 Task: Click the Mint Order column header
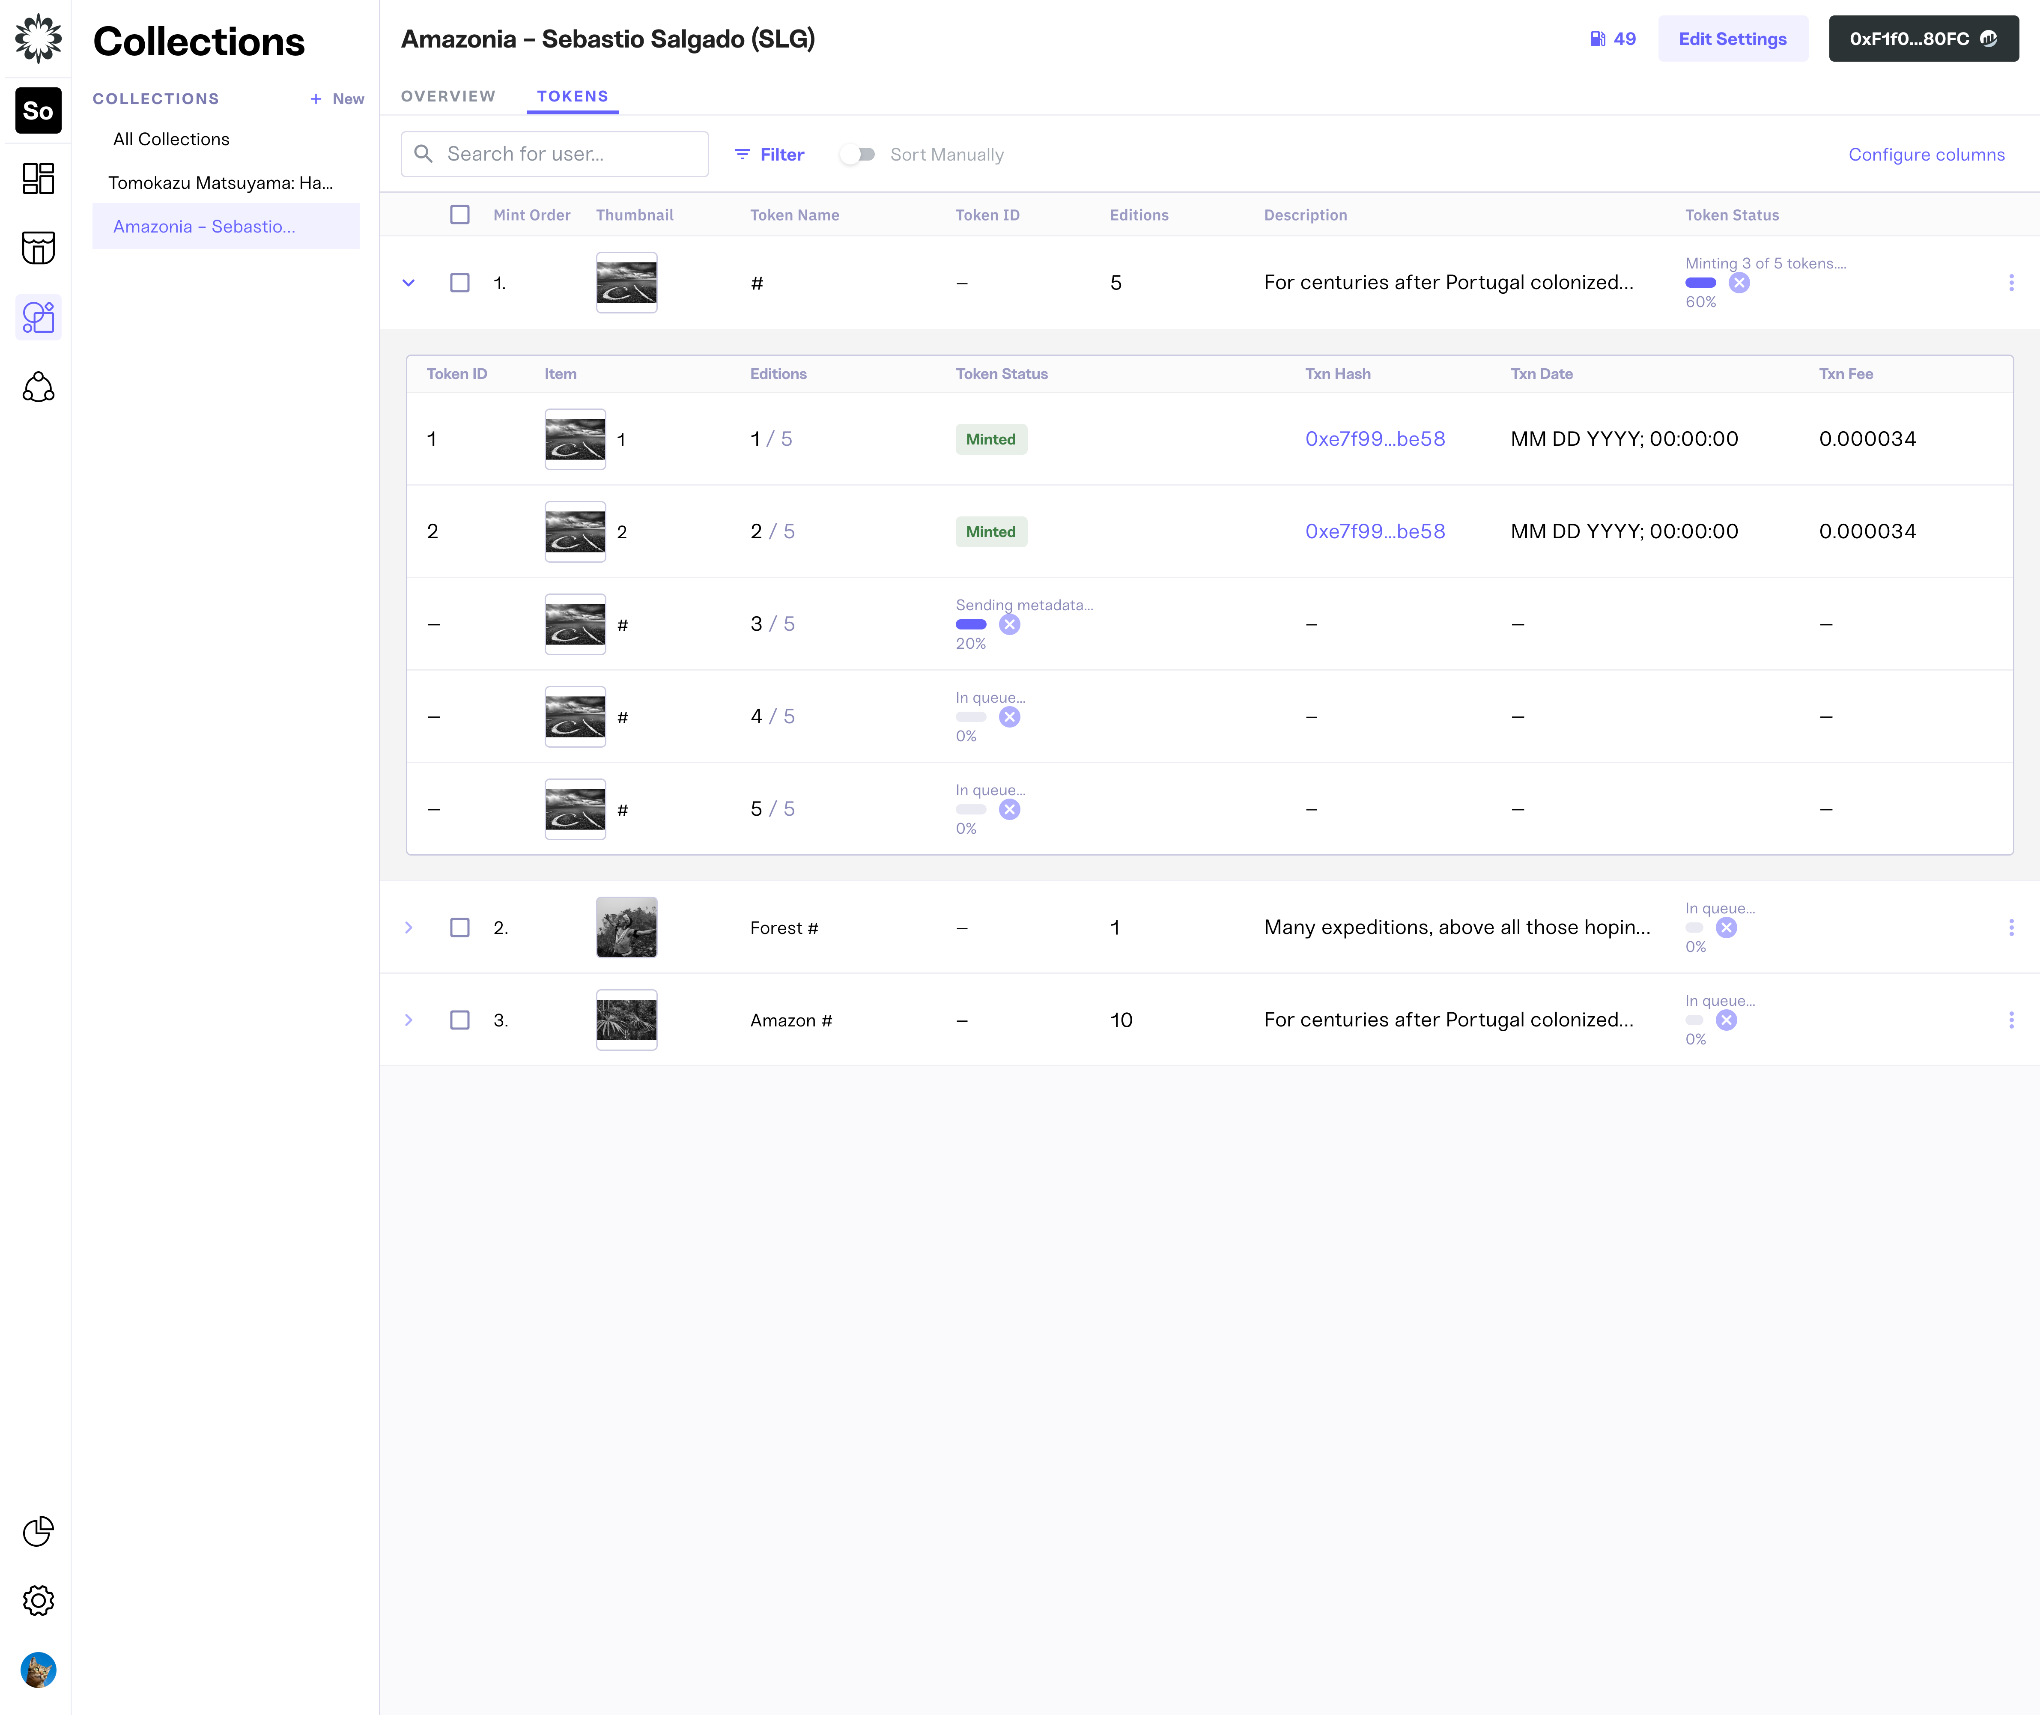pos(532,215)
